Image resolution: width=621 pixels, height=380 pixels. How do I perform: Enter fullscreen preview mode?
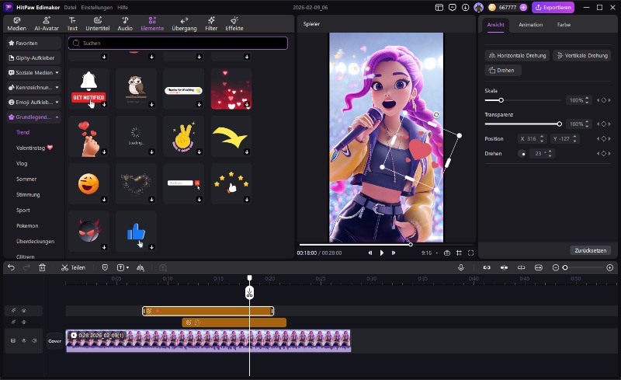(x=470, y=253)
